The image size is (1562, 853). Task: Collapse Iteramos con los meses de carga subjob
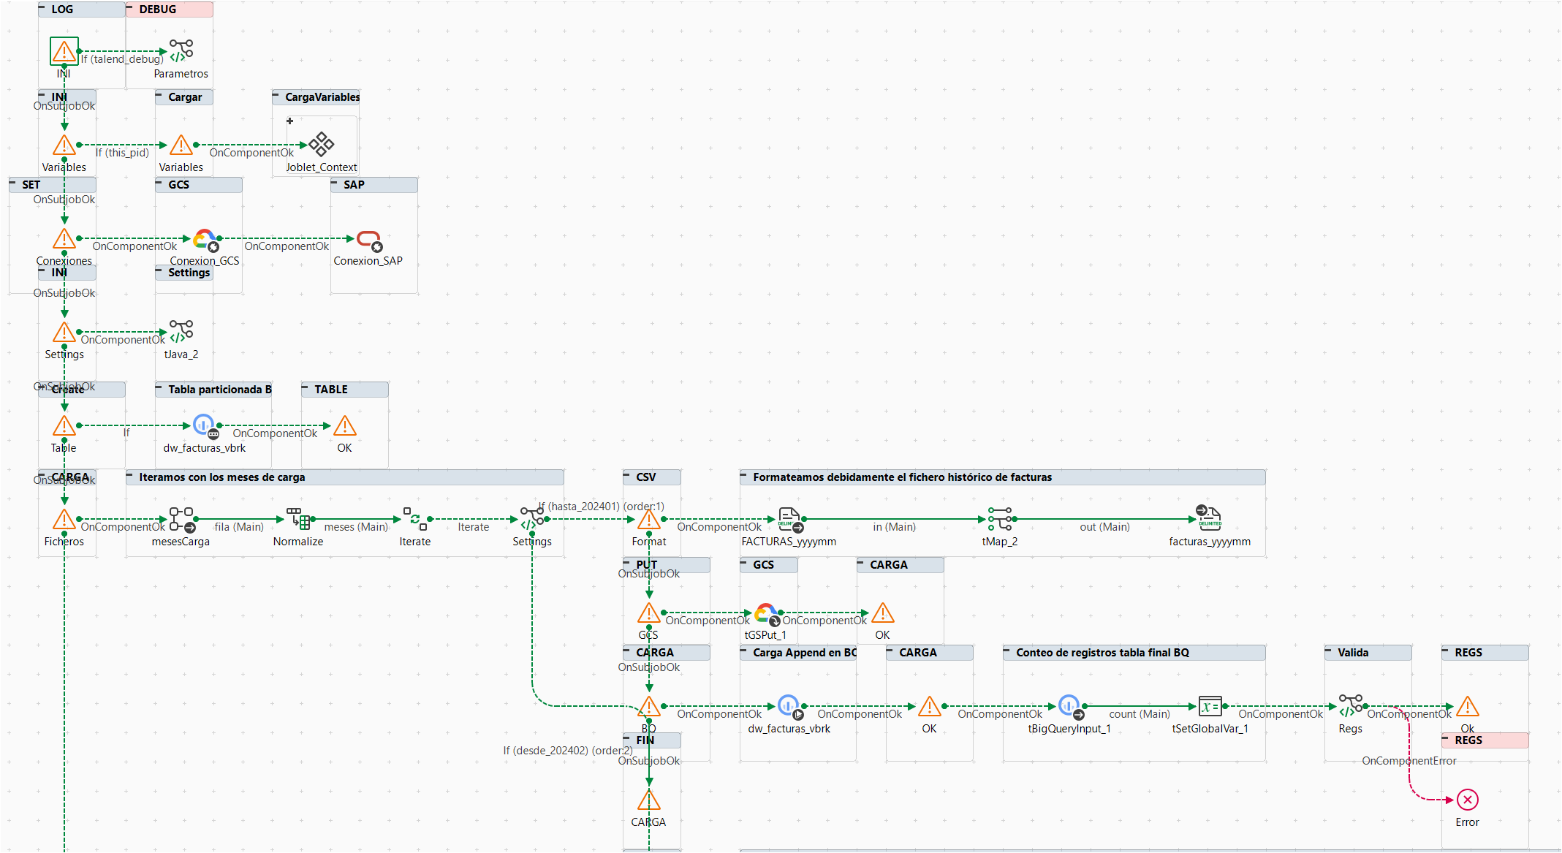129,474
